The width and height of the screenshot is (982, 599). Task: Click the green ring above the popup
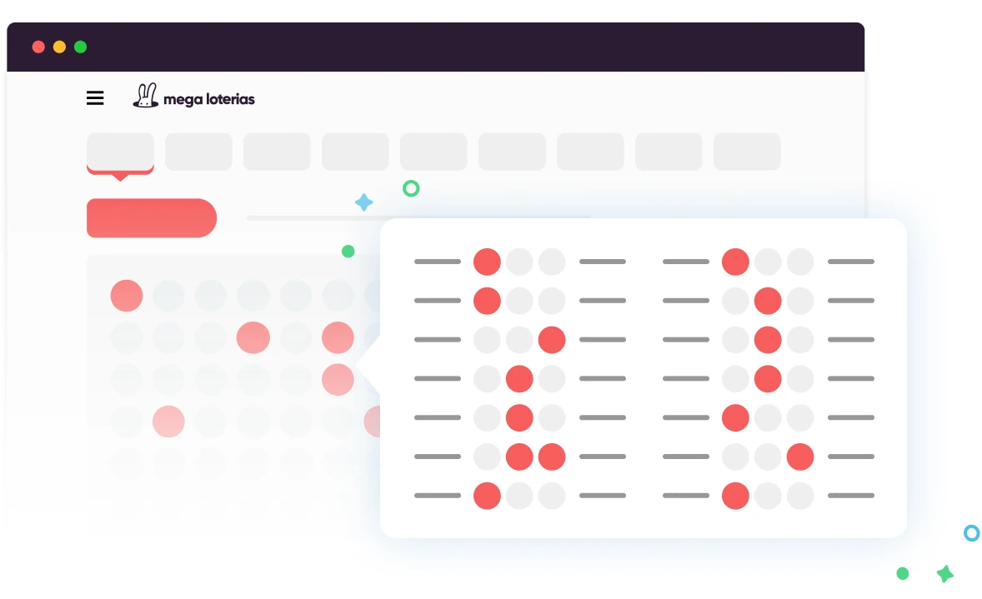click(411, 188)
